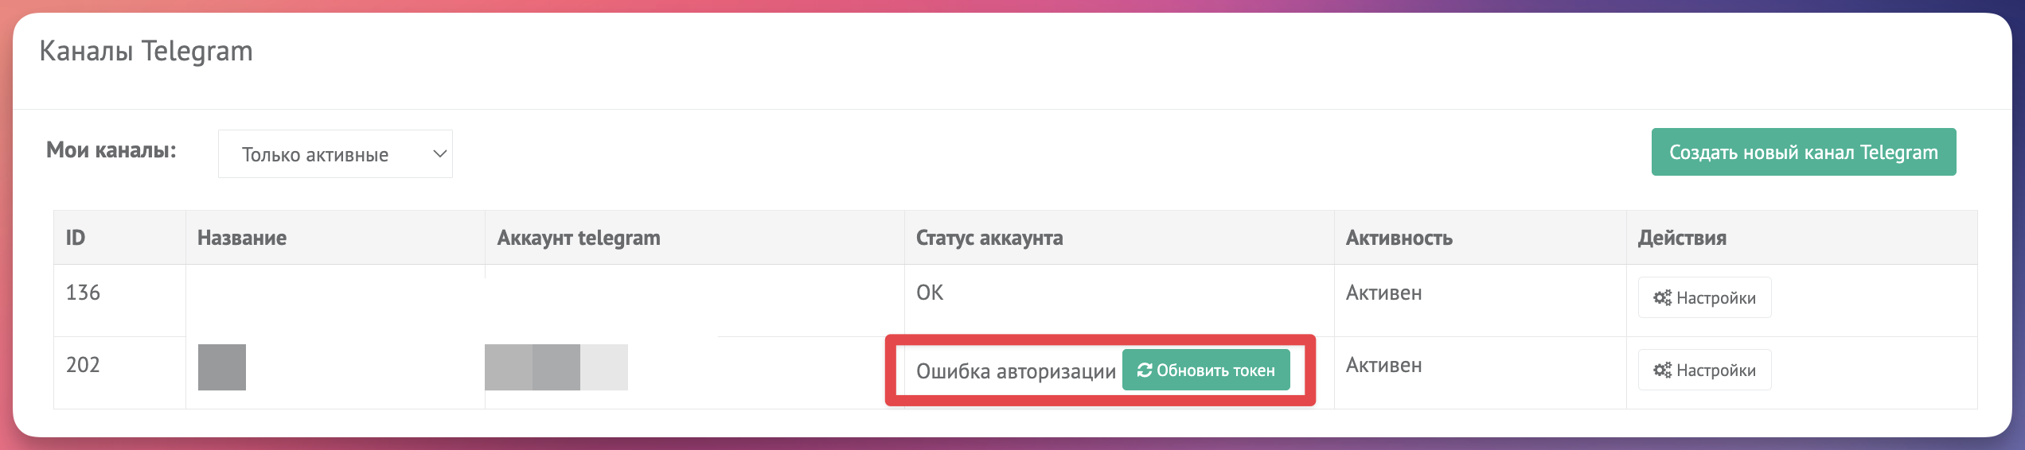Click channel ID 202 cell
The image size is (2025, 450).
pyautogui.click(x=83, y=366)
